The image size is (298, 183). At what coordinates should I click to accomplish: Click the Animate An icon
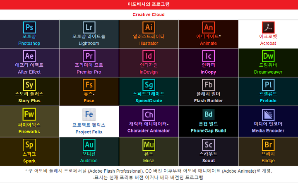(208, 27)
